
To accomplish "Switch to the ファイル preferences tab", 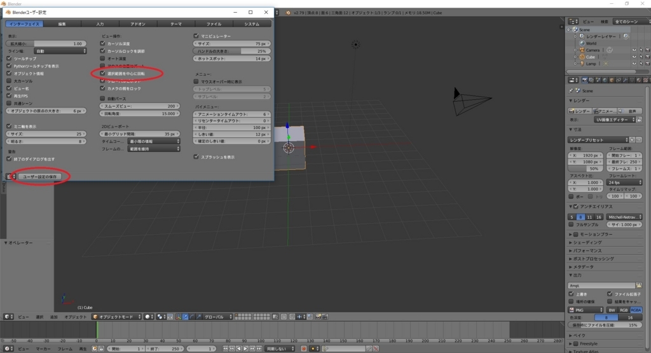I will coord(214,24).
